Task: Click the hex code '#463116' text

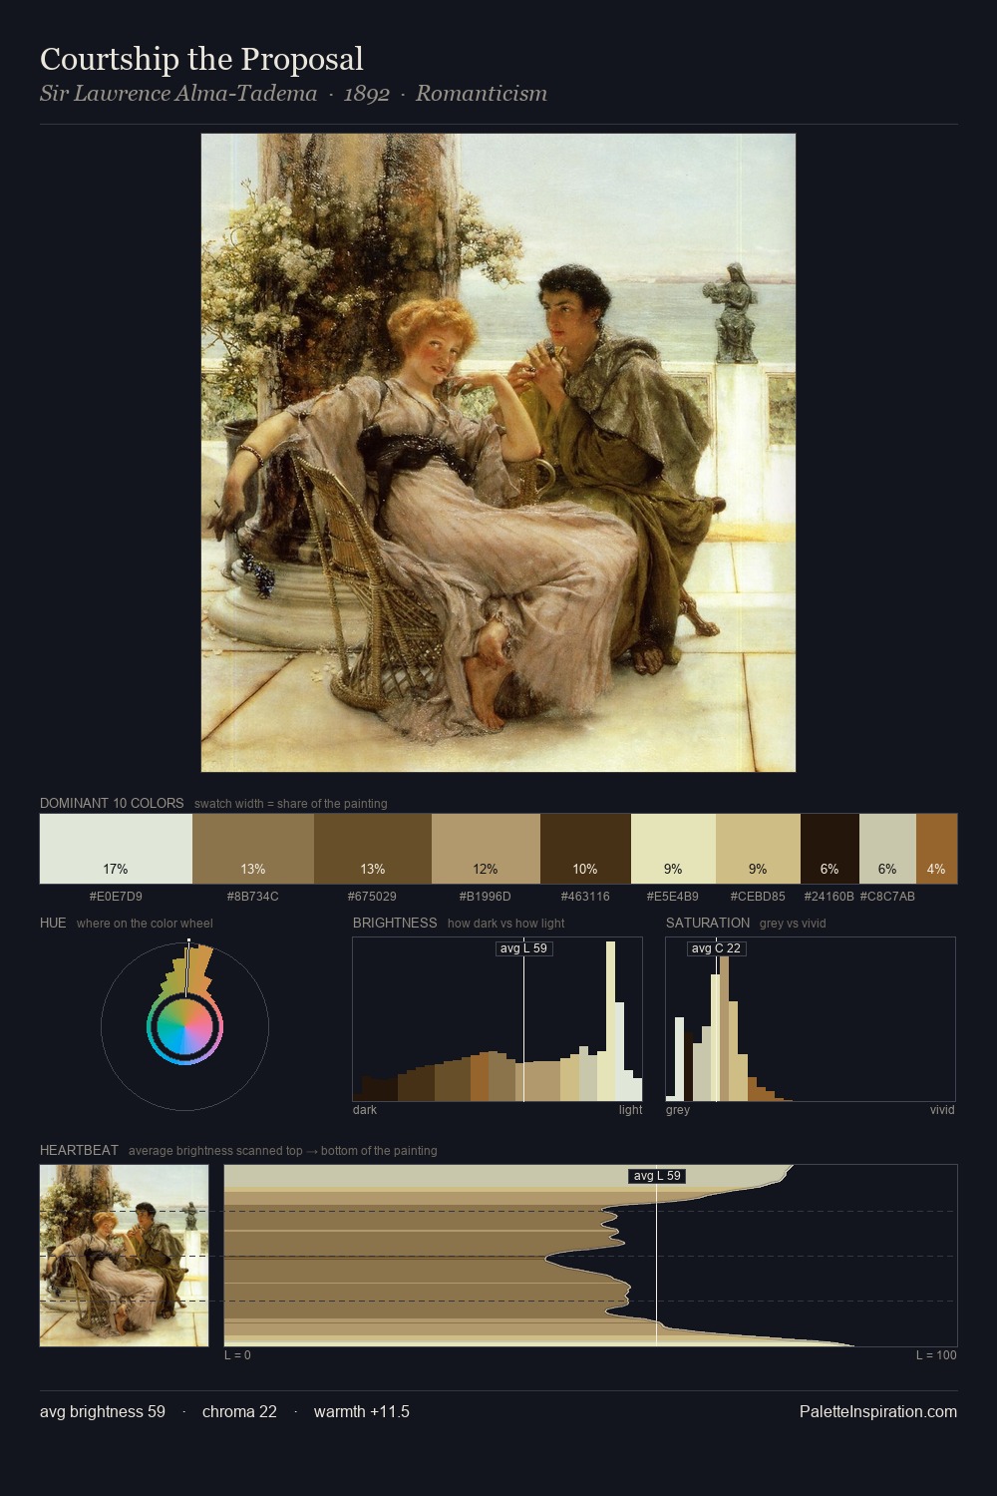Action: click(585, 896)
